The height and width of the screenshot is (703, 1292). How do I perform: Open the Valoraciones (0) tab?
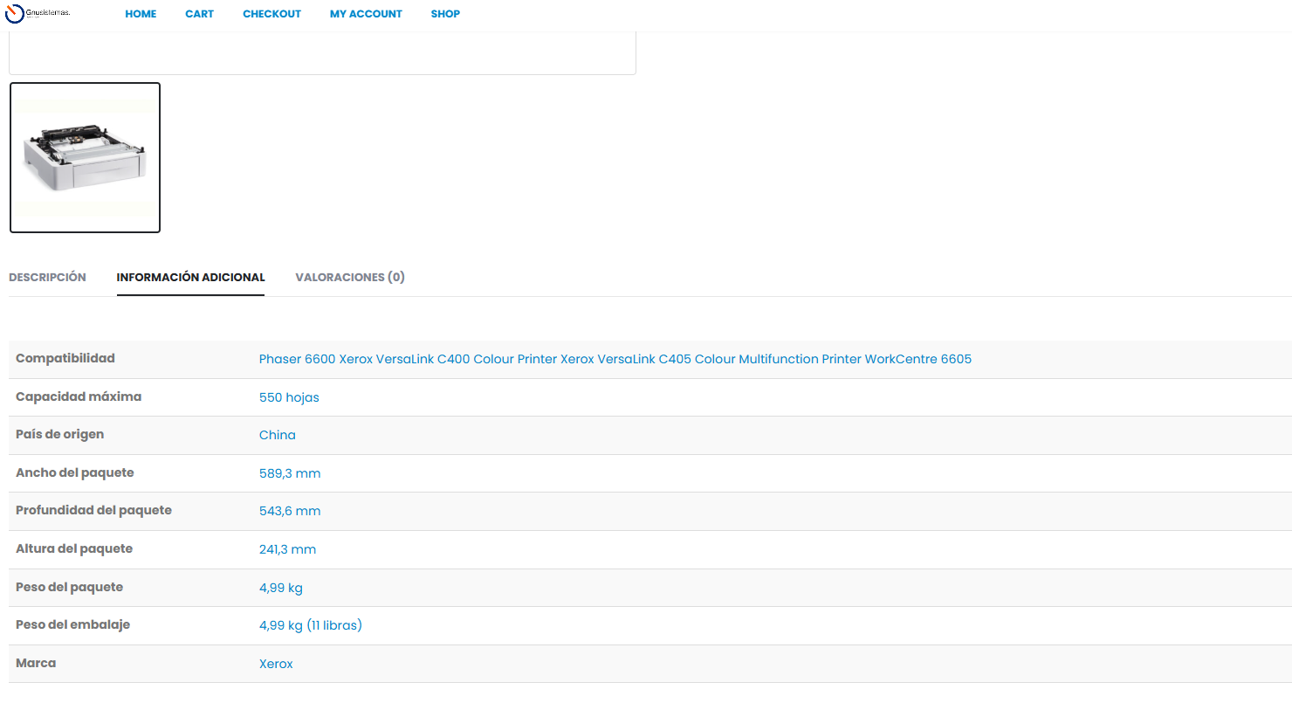[x=349, y=278]
